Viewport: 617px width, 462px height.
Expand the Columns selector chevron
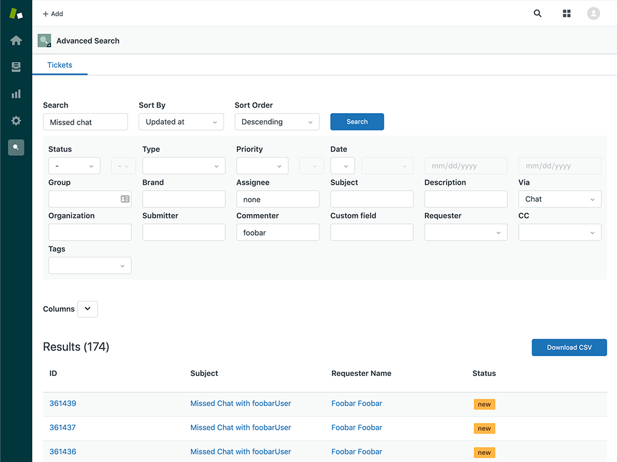pos(87,309)
